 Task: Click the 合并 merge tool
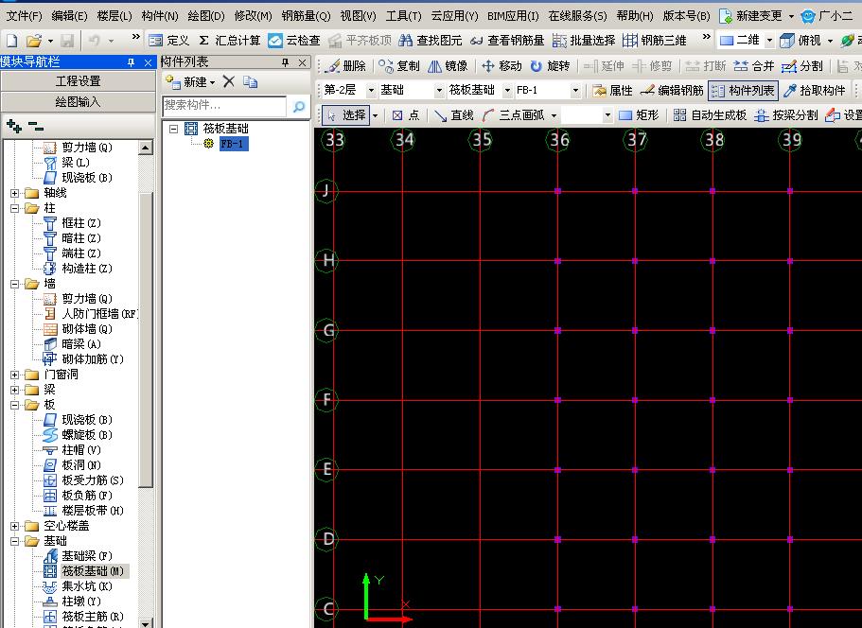[x=754, y=66]
